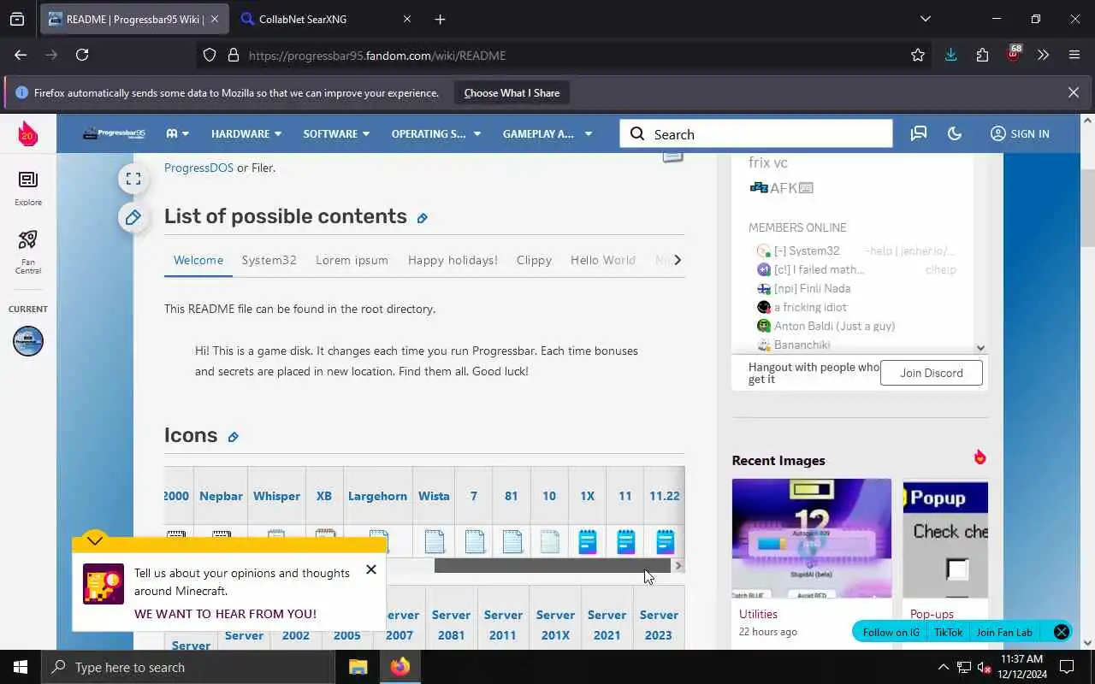Select the Welcome tab

click(198, 260)
